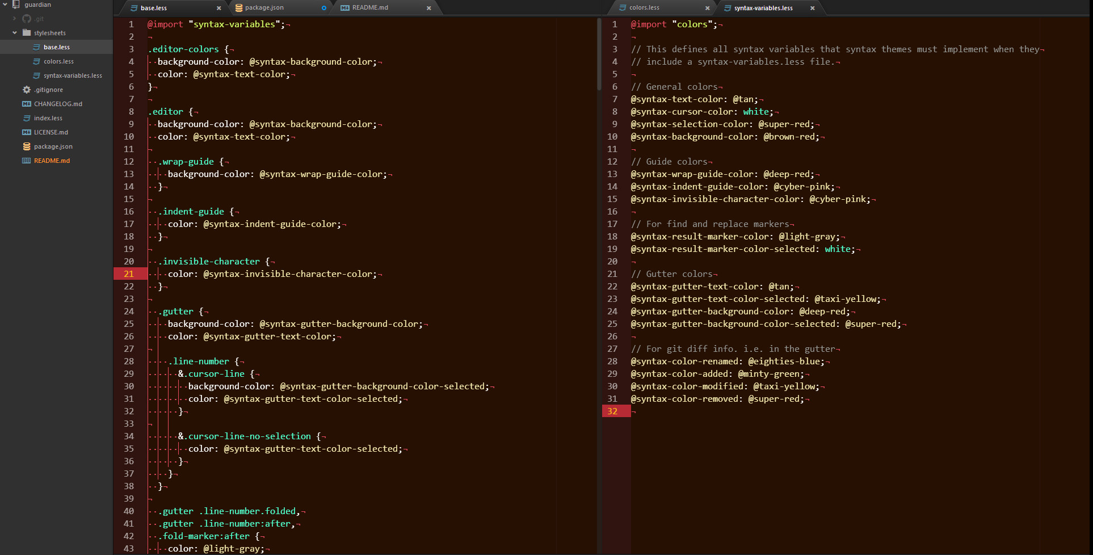Click README.md book icon in tree
This screenshot has height=555, width=1093.
point(26,161)
